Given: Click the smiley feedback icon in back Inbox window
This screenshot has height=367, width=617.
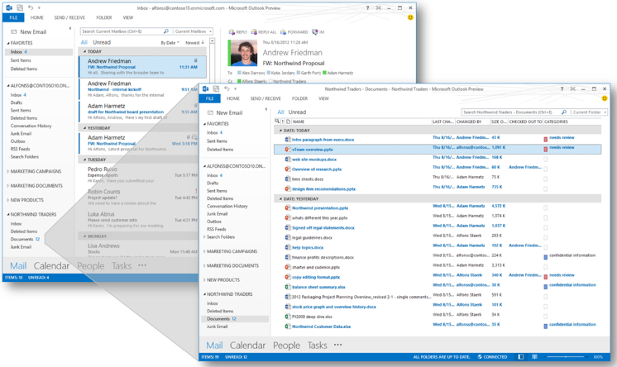Looking at the screenshot, I should click(x=410, y=17).
